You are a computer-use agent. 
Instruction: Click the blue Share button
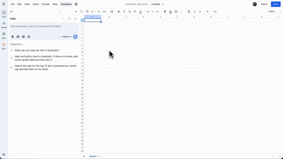click(x=276, y=4)
